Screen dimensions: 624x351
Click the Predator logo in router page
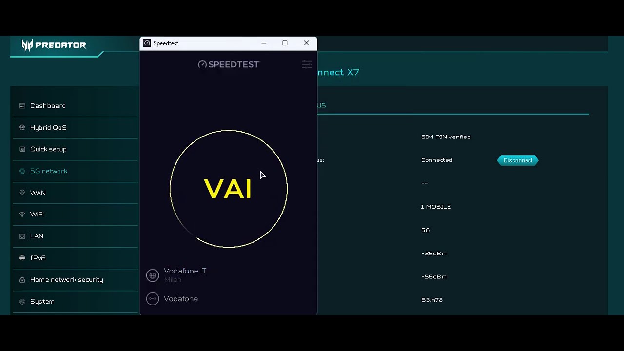point(54,45)
